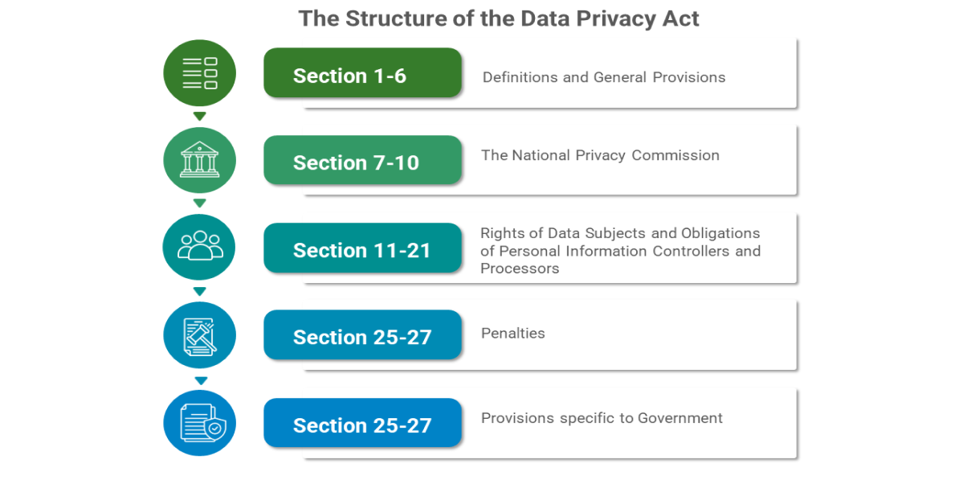Click the group of people icon

199,247
